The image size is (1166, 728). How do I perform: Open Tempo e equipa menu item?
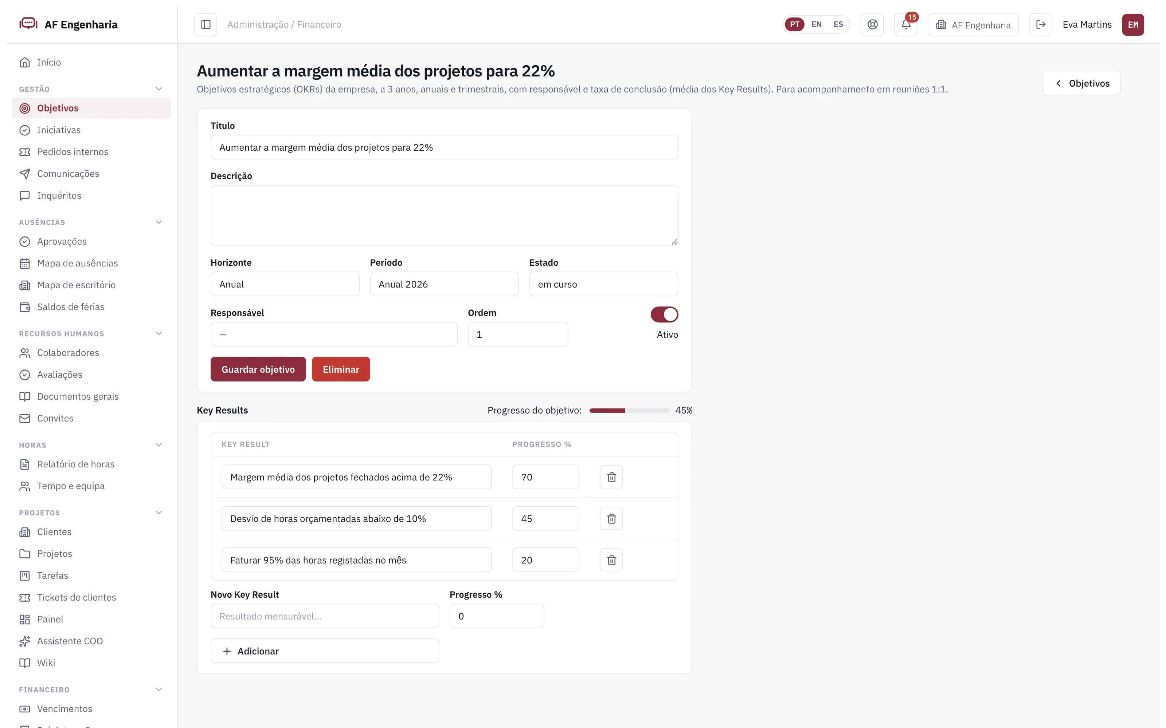(91, 486)
